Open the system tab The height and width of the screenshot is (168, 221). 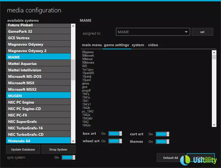coord(138,45)
